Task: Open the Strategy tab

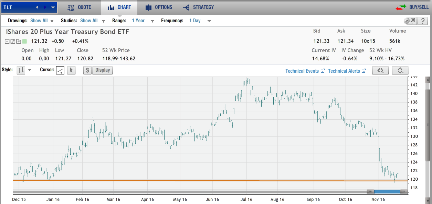Action: (x=198, y=7)
